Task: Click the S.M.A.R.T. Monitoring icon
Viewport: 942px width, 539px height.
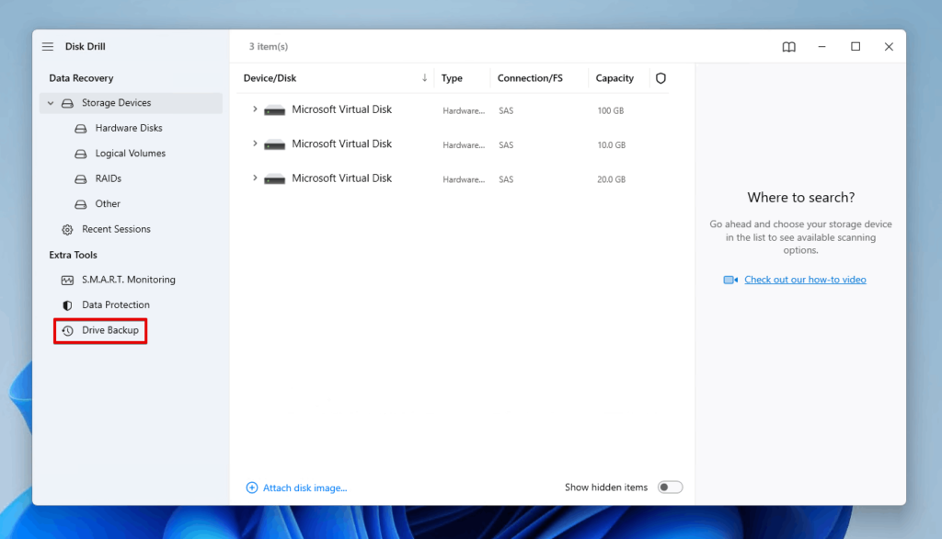Action: coord(66,280)
